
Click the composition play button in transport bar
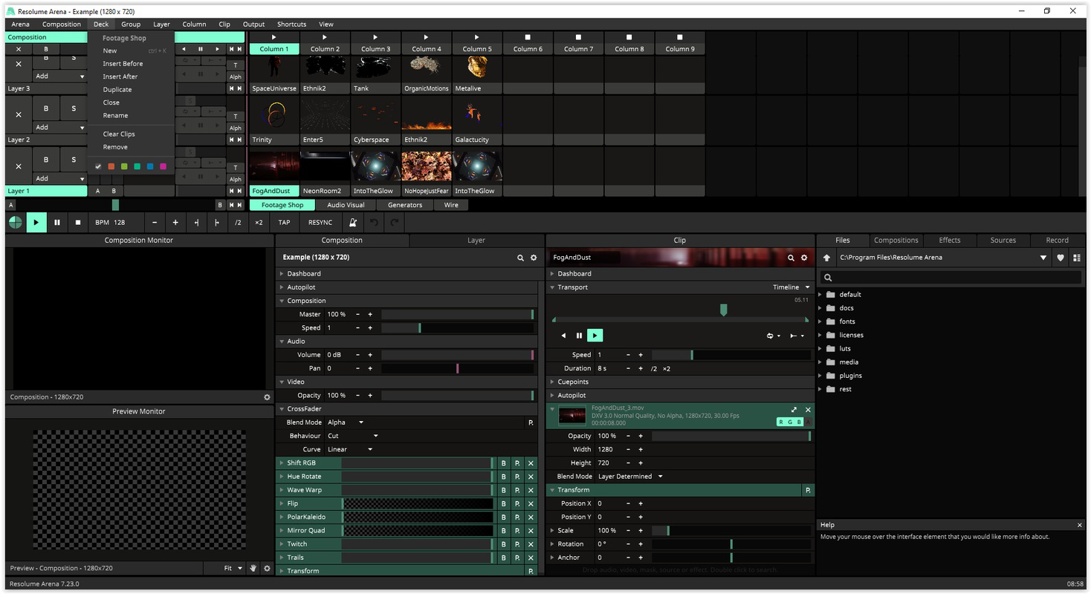pyautogui.click(x=36, y=222)
